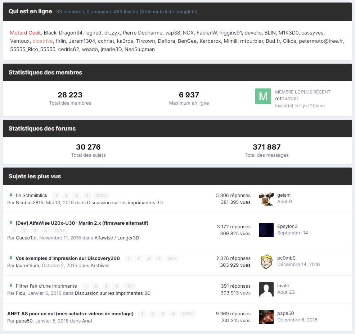
Task: Open Motard Geek's profile
Action: click(x=25, y=33)
